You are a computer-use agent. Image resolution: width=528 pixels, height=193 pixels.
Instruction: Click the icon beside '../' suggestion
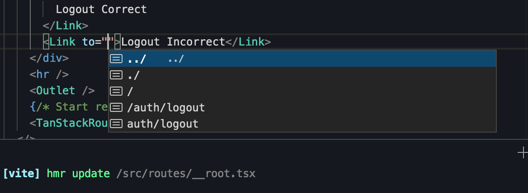click(116, 59)
